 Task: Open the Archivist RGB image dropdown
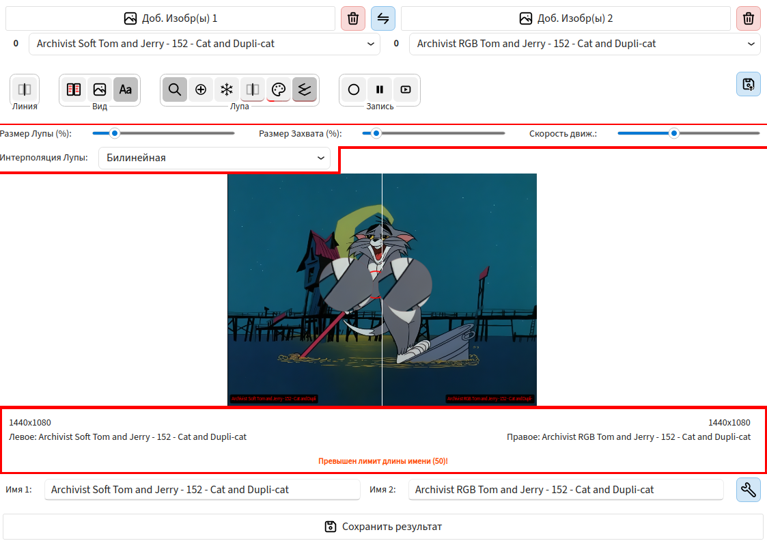pyautogui.click(x=585, y=44)
